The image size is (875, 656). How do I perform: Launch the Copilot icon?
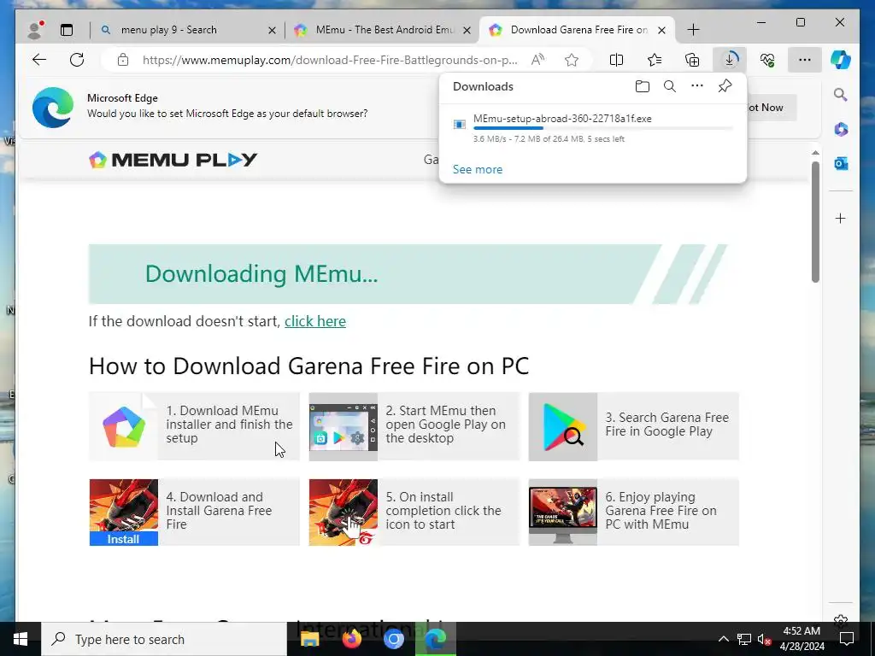(841, 60)
